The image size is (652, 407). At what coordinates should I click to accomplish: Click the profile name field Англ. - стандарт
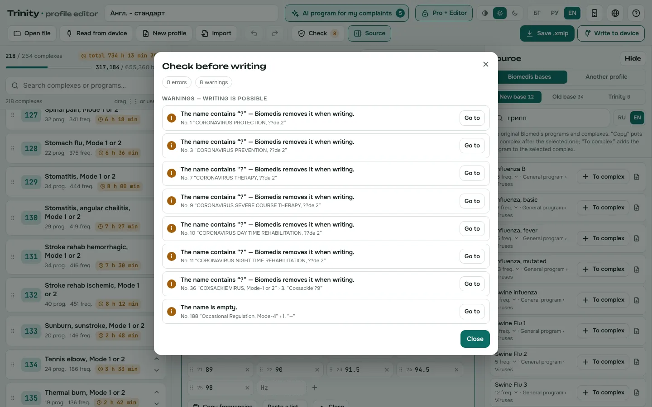(x=191, y=13)
